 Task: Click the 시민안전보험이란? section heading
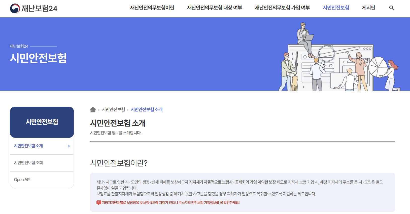(x=119, y=163)
